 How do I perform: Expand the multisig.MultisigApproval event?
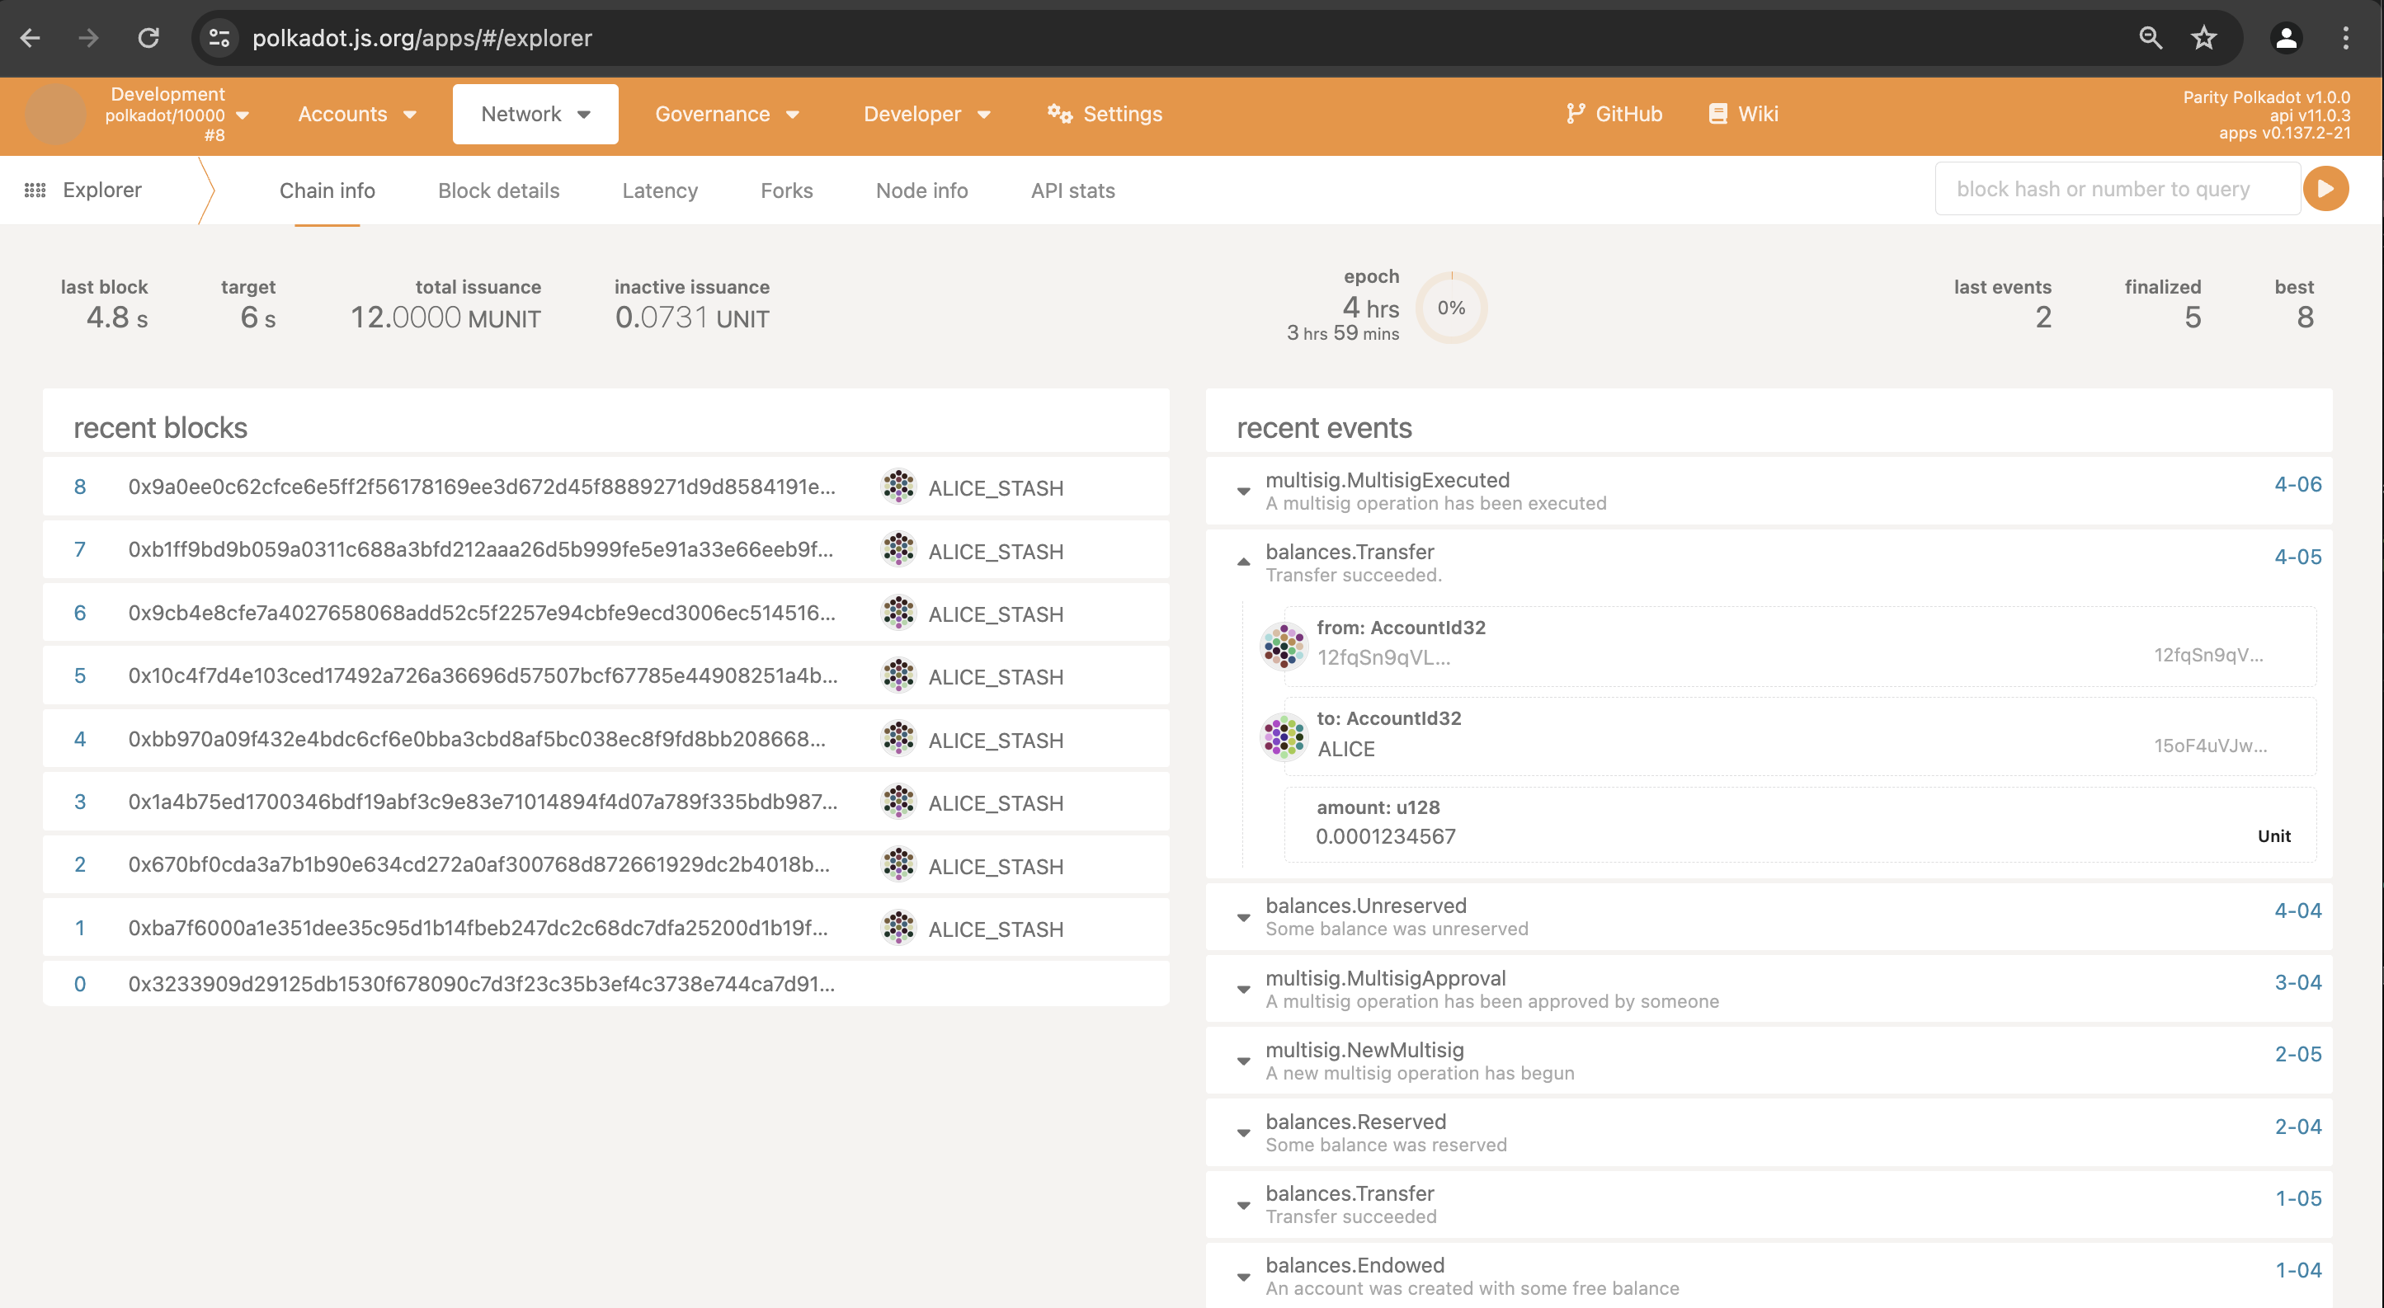[x=1243, y=989]
